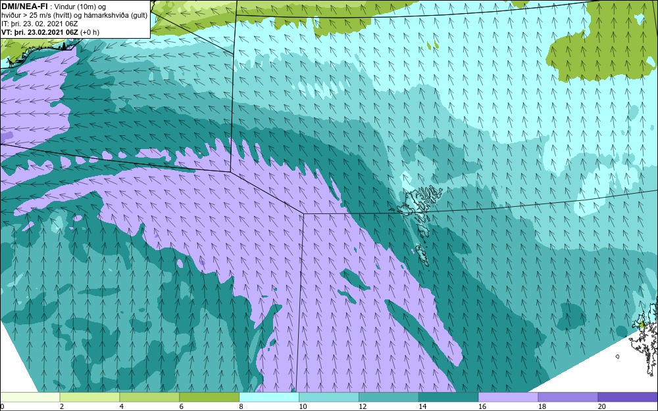
Task: Click the DMI/NEA-FI title text
Action: tap(24, 6)
